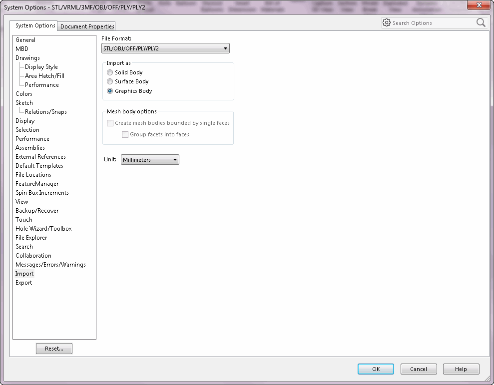Select View in the options list
The width and height of the screenshot is (494, 385).
22,202
